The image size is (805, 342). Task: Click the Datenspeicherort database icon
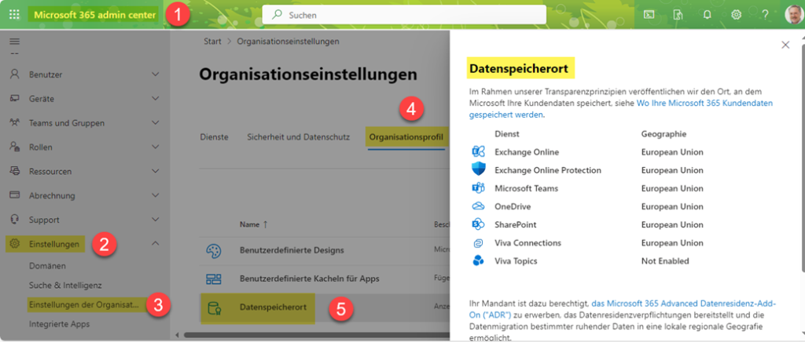(213, 307)
